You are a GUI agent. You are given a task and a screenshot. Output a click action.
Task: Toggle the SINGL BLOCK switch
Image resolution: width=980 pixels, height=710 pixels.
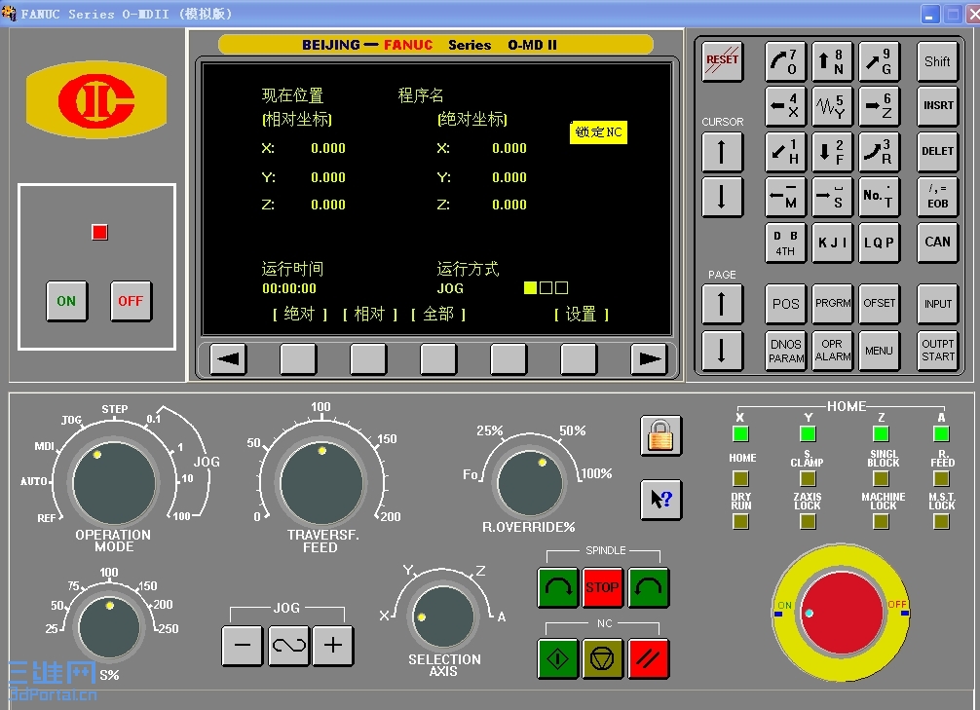click(x=882, y=479)
